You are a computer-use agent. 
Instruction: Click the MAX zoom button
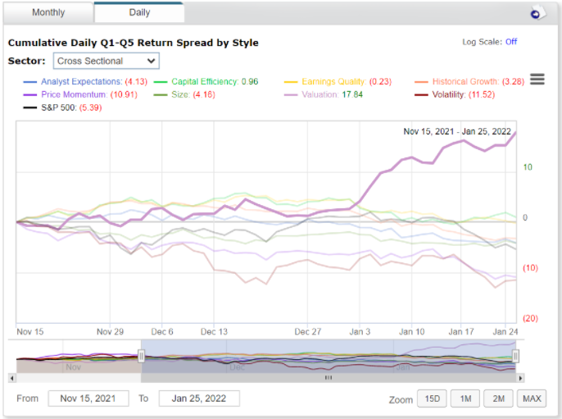point(532,399)
